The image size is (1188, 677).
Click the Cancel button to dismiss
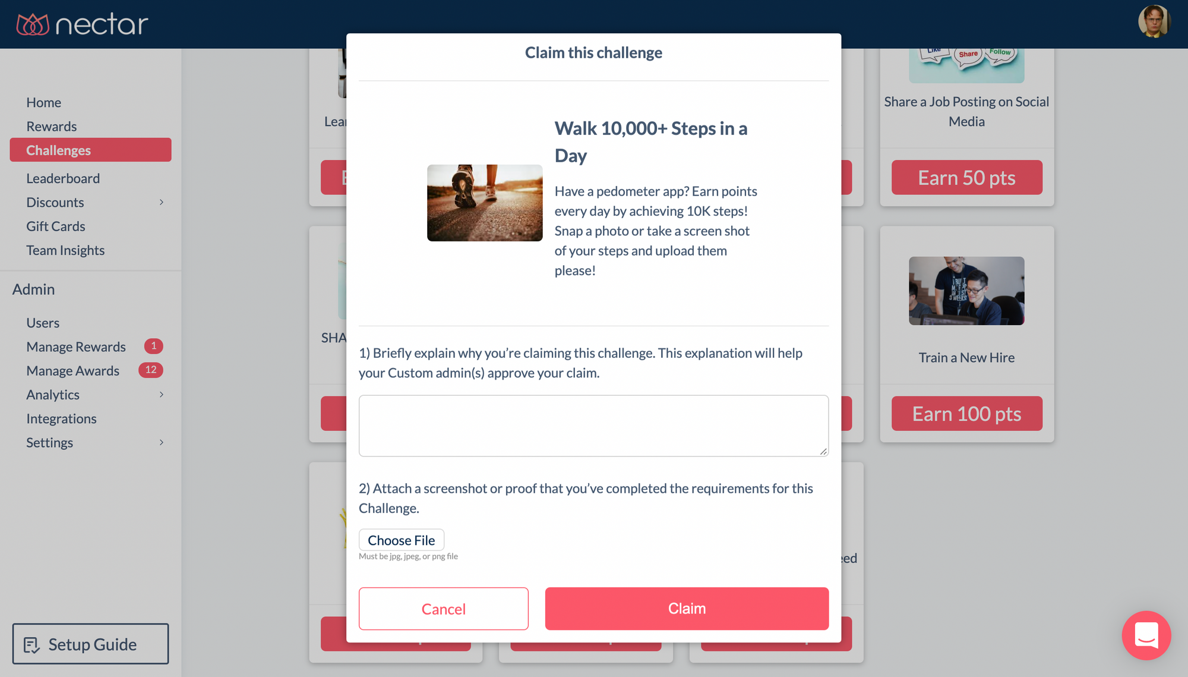[x=443, y=609]
